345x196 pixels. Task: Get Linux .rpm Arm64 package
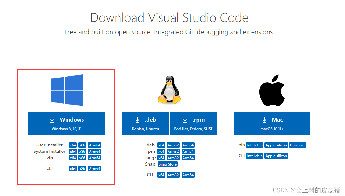click(188, 152)
